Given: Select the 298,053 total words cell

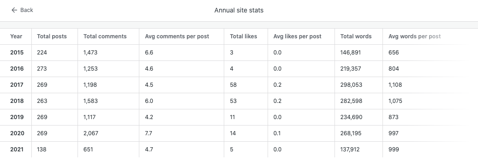Looking at the screenshot, I should pos(351,85).
